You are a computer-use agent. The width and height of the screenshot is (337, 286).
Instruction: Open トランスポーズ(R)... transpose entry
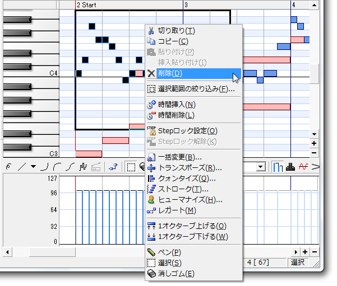click(x=193, y=168)
